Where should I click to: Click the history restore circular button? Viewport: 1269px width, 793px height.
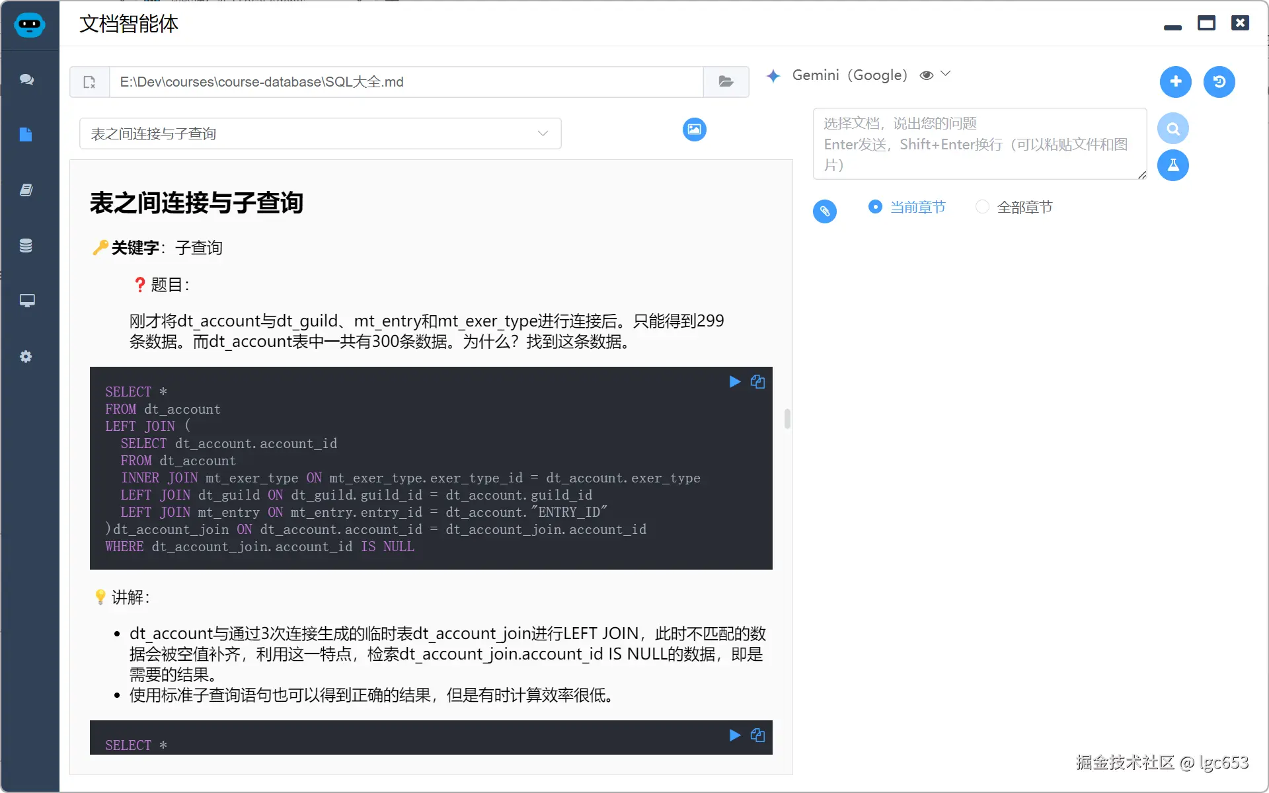pos(1219,81)
